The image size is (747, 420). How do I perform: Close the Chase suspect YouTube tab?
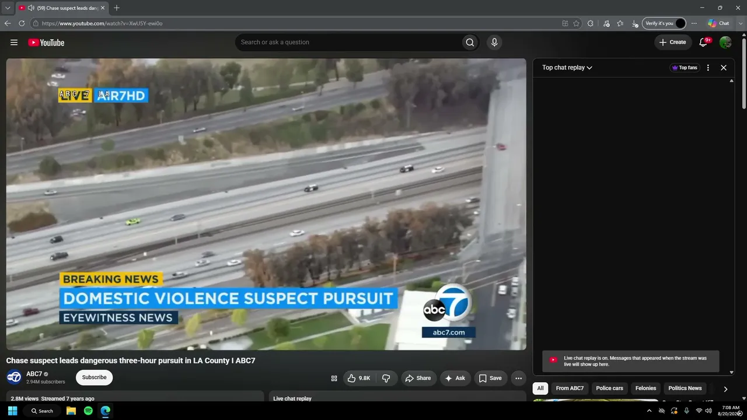[x=103, y=8]
